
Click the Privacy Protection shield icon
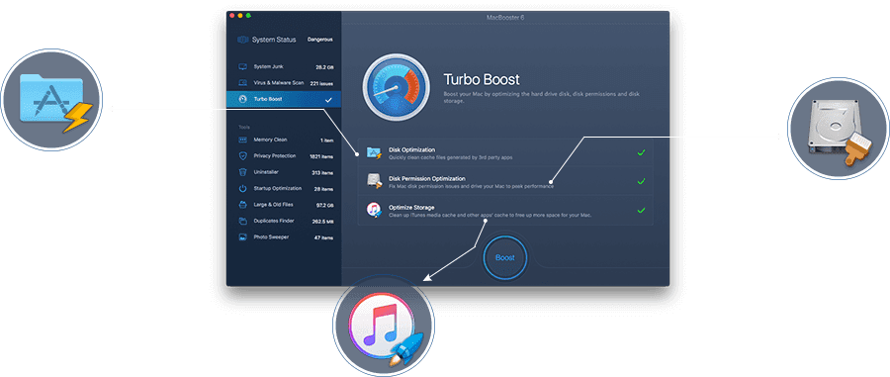[x=243, y=155]
